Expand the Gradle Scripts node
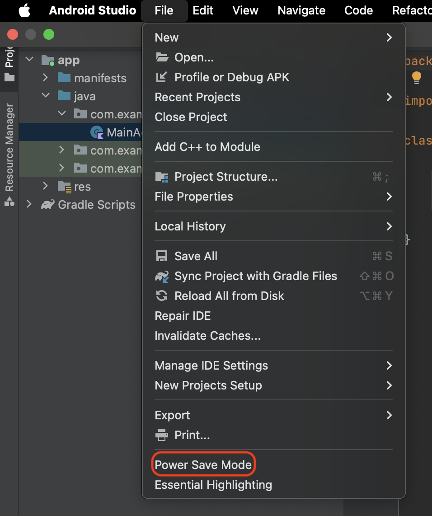 coord(29,204)
